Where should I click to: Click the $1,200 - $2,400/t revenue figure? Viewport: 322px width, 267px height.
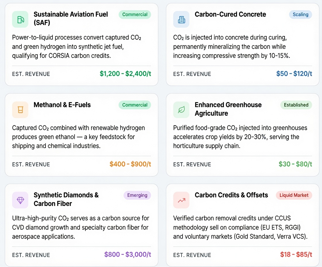(x=125, y=74)
